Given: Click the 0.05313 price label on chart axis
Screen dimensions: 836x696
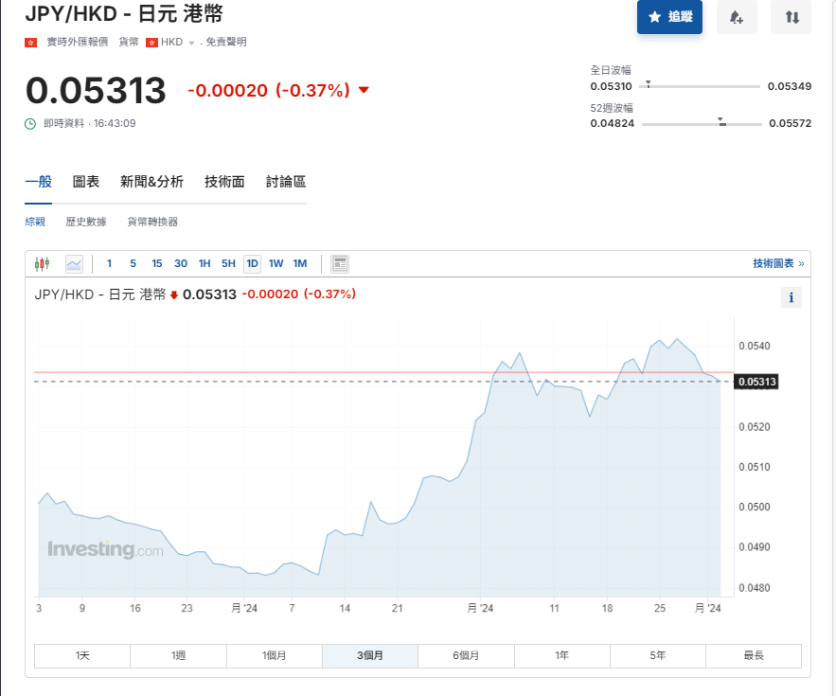Looking at the screenshot, I should pos(757,382).
